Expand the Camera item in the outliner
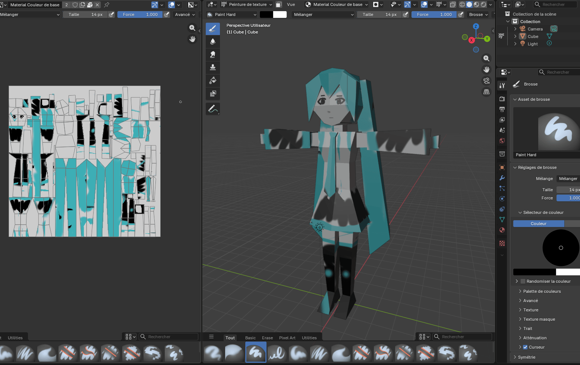The width and height of the screenshot is (580, 365). pos(515,29)
